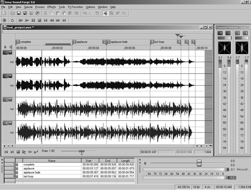The width and height of the screenshot is (251, 190).
Task: Open the Edit menu
Action: point(11,7)
